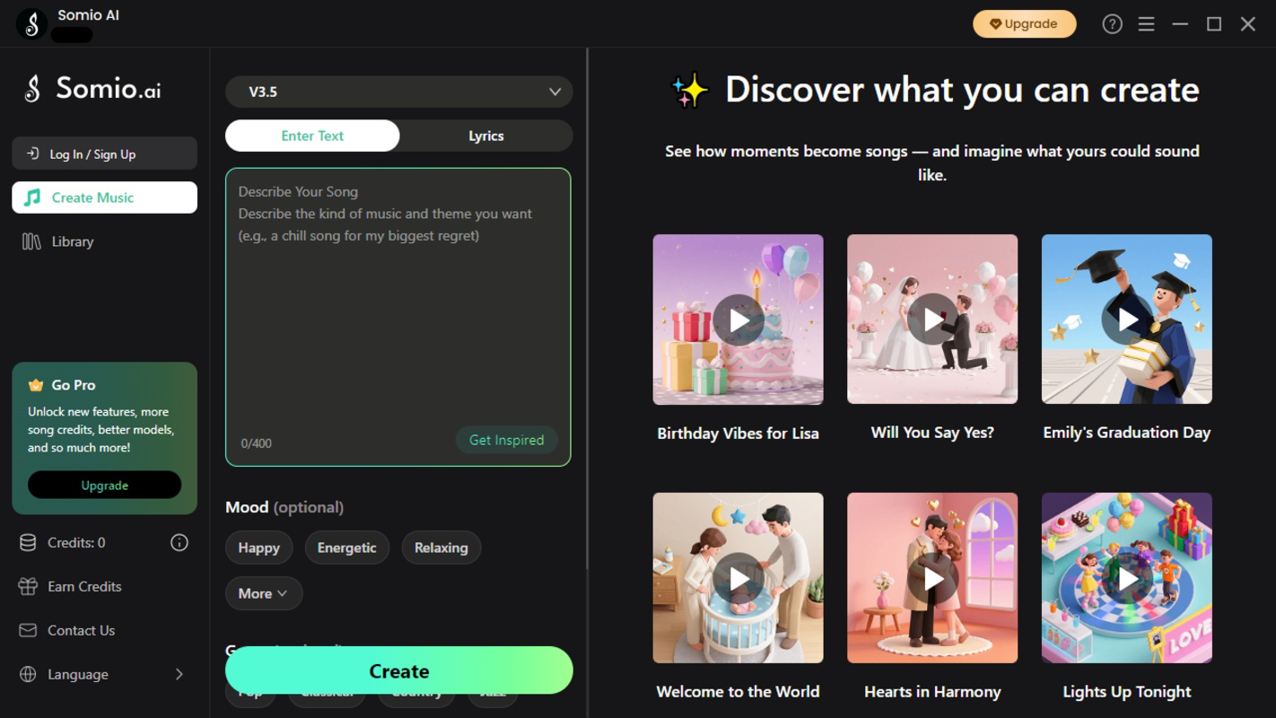Play the Birthday Vibes for Lisa sample
Screen dimensions: 1276x718
click(x=738, y=320)
